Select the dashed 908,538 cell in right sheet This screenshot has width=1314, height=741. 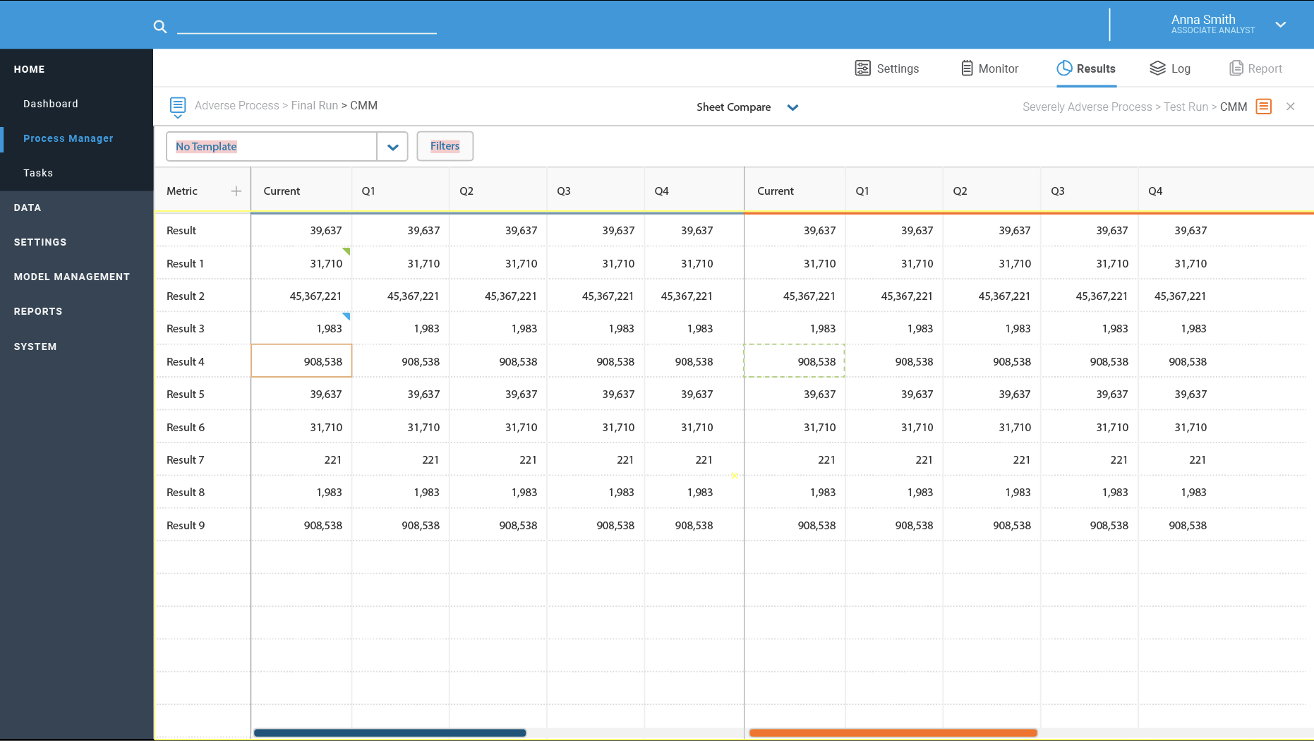794,361
